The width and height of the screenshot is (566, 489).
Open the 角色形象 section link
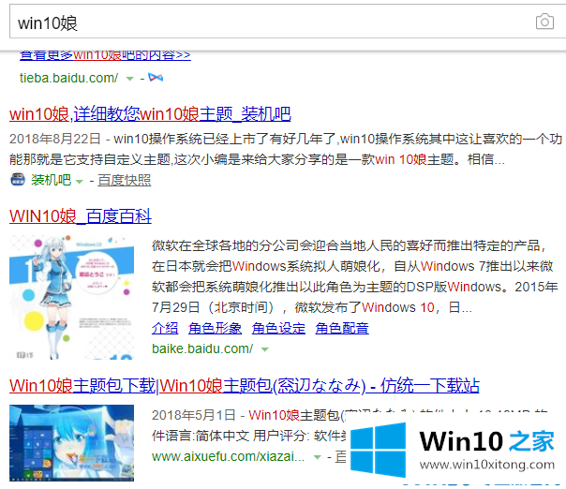216,328
